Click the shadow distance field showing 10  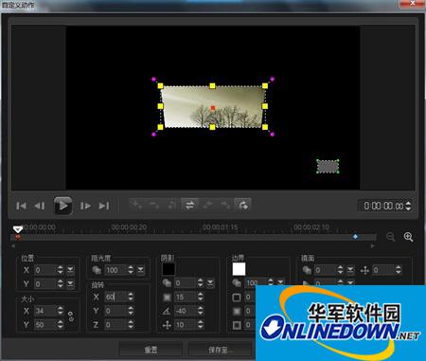186,325
